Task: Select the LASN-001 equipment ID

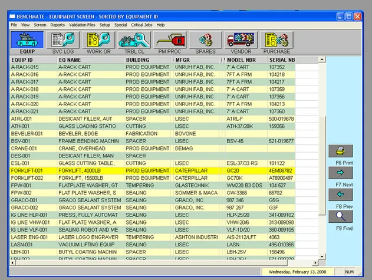Action: pyautogui.click(x=22, y=245)
